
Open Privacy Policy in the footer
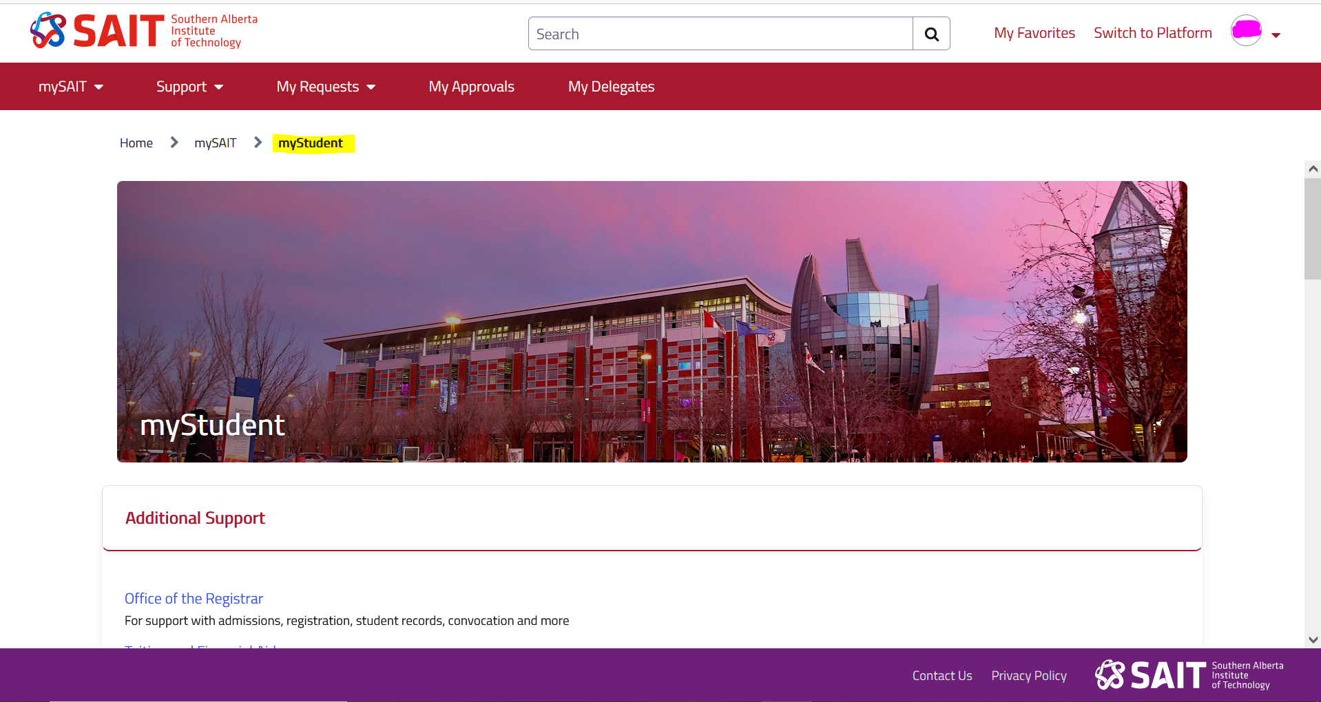click(x=1029, y=676)
